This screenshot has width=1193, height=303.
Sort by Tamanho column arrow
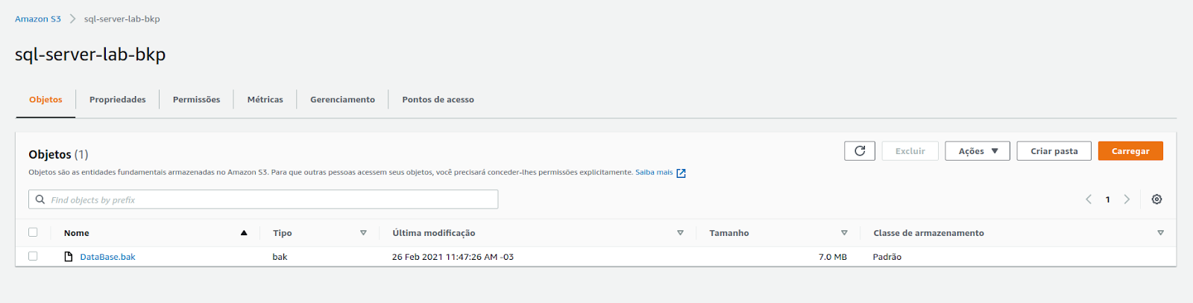(844, 233)
